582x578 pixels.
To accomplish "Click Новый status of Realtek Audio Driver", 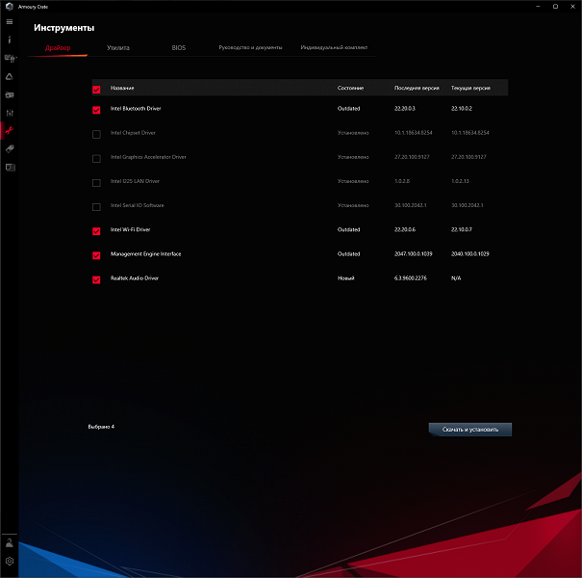I will pos(345,278).
